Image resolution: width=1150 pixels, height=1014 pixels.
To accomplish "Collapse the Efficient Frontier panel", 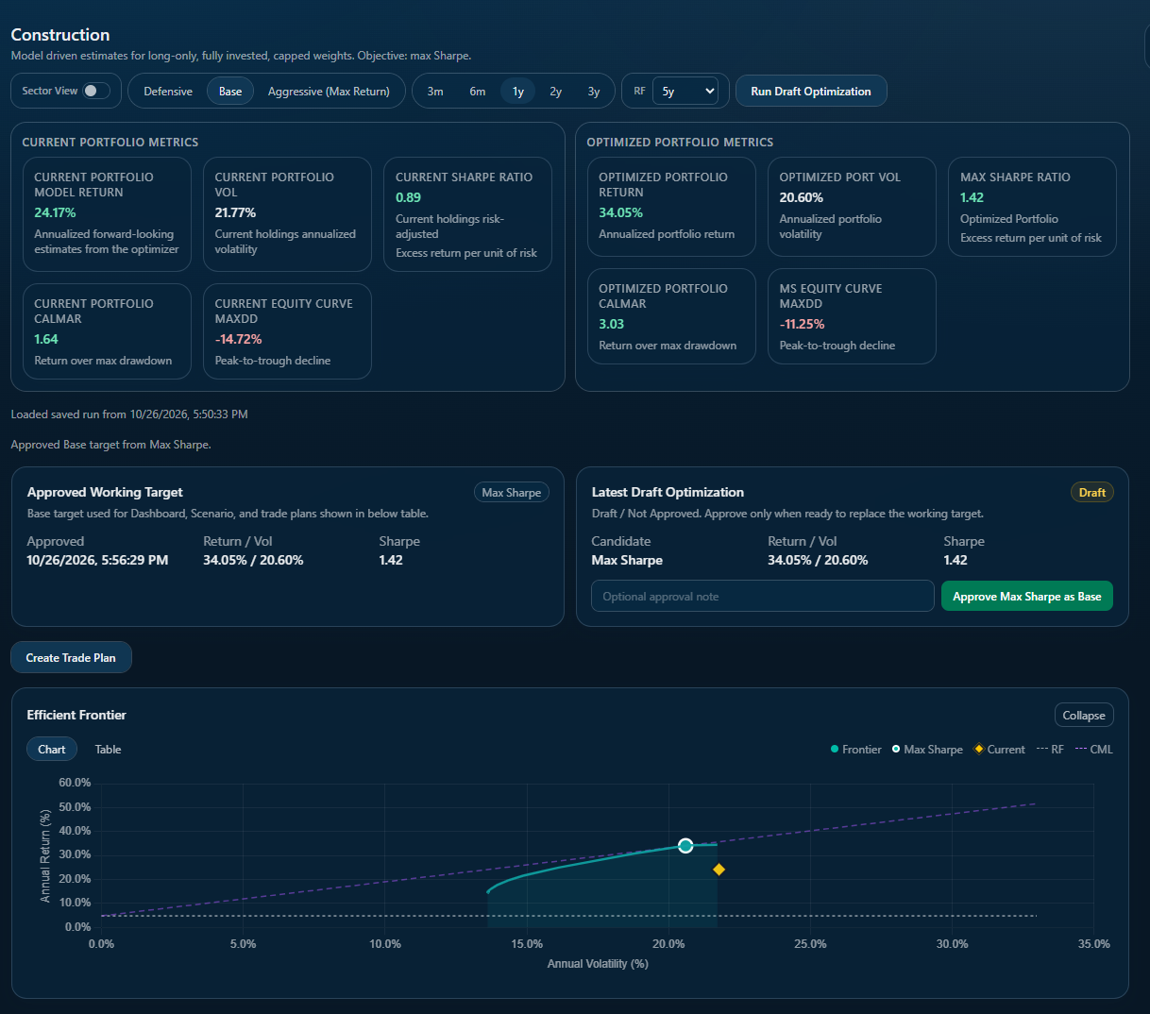I will (1084, 716).
